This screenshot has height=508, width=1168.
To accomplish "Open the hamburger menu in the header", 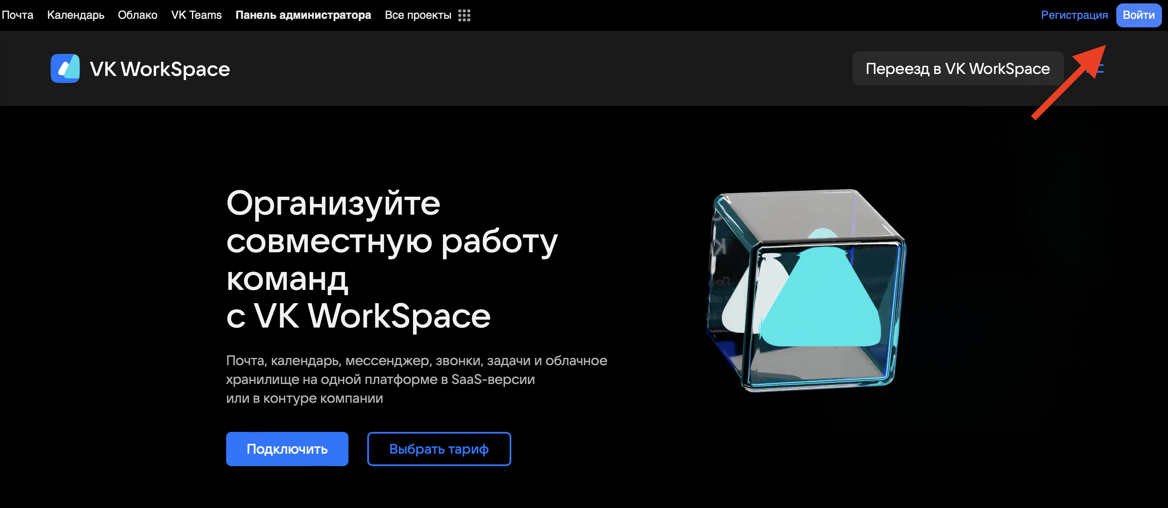I will point(1095,68).
